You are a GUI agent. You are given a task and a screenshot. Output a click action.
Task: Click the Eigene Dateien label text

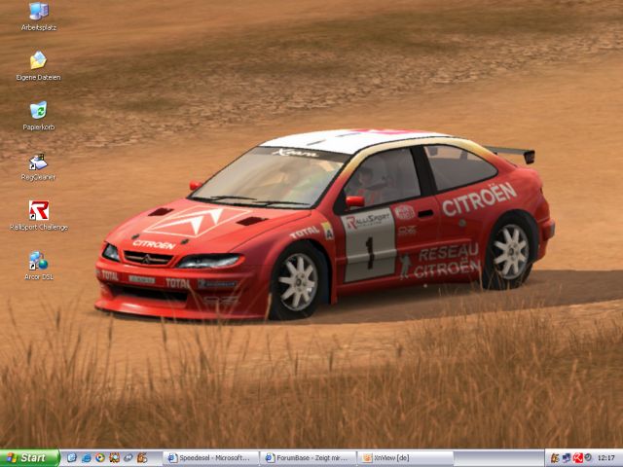[x=39, y=78]
